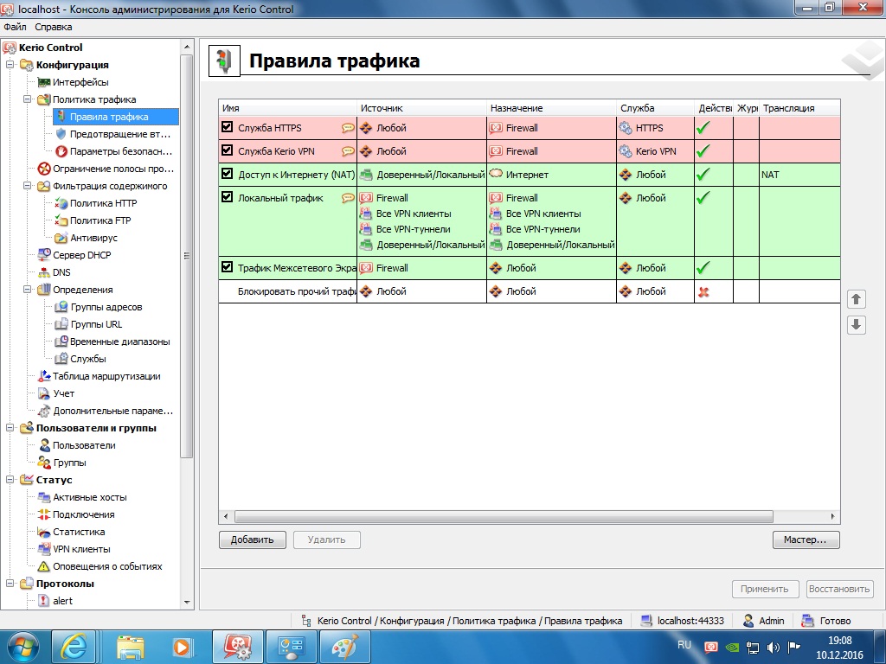Open Предотвращение вторжений shield item
Screen dimensions: 886x664
[112, 134]
